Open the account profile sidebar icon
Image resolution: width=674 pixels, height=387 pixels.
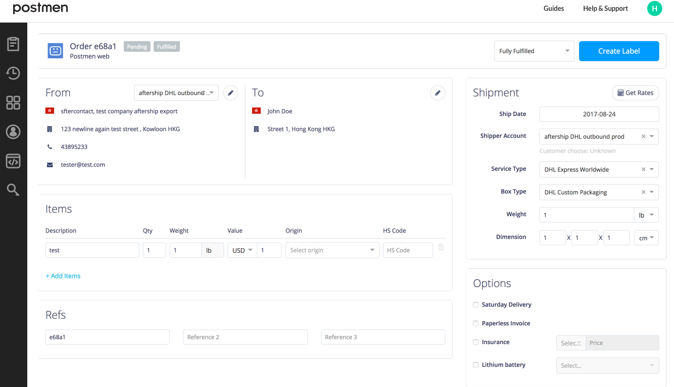coord(13,132)
